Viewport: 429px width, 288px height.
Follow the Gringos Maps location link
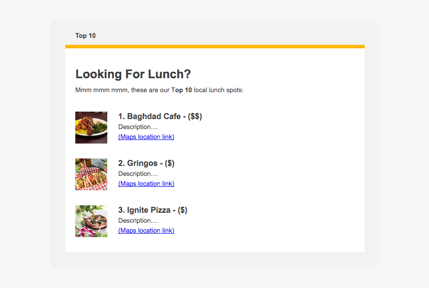[x=146, y=184]
